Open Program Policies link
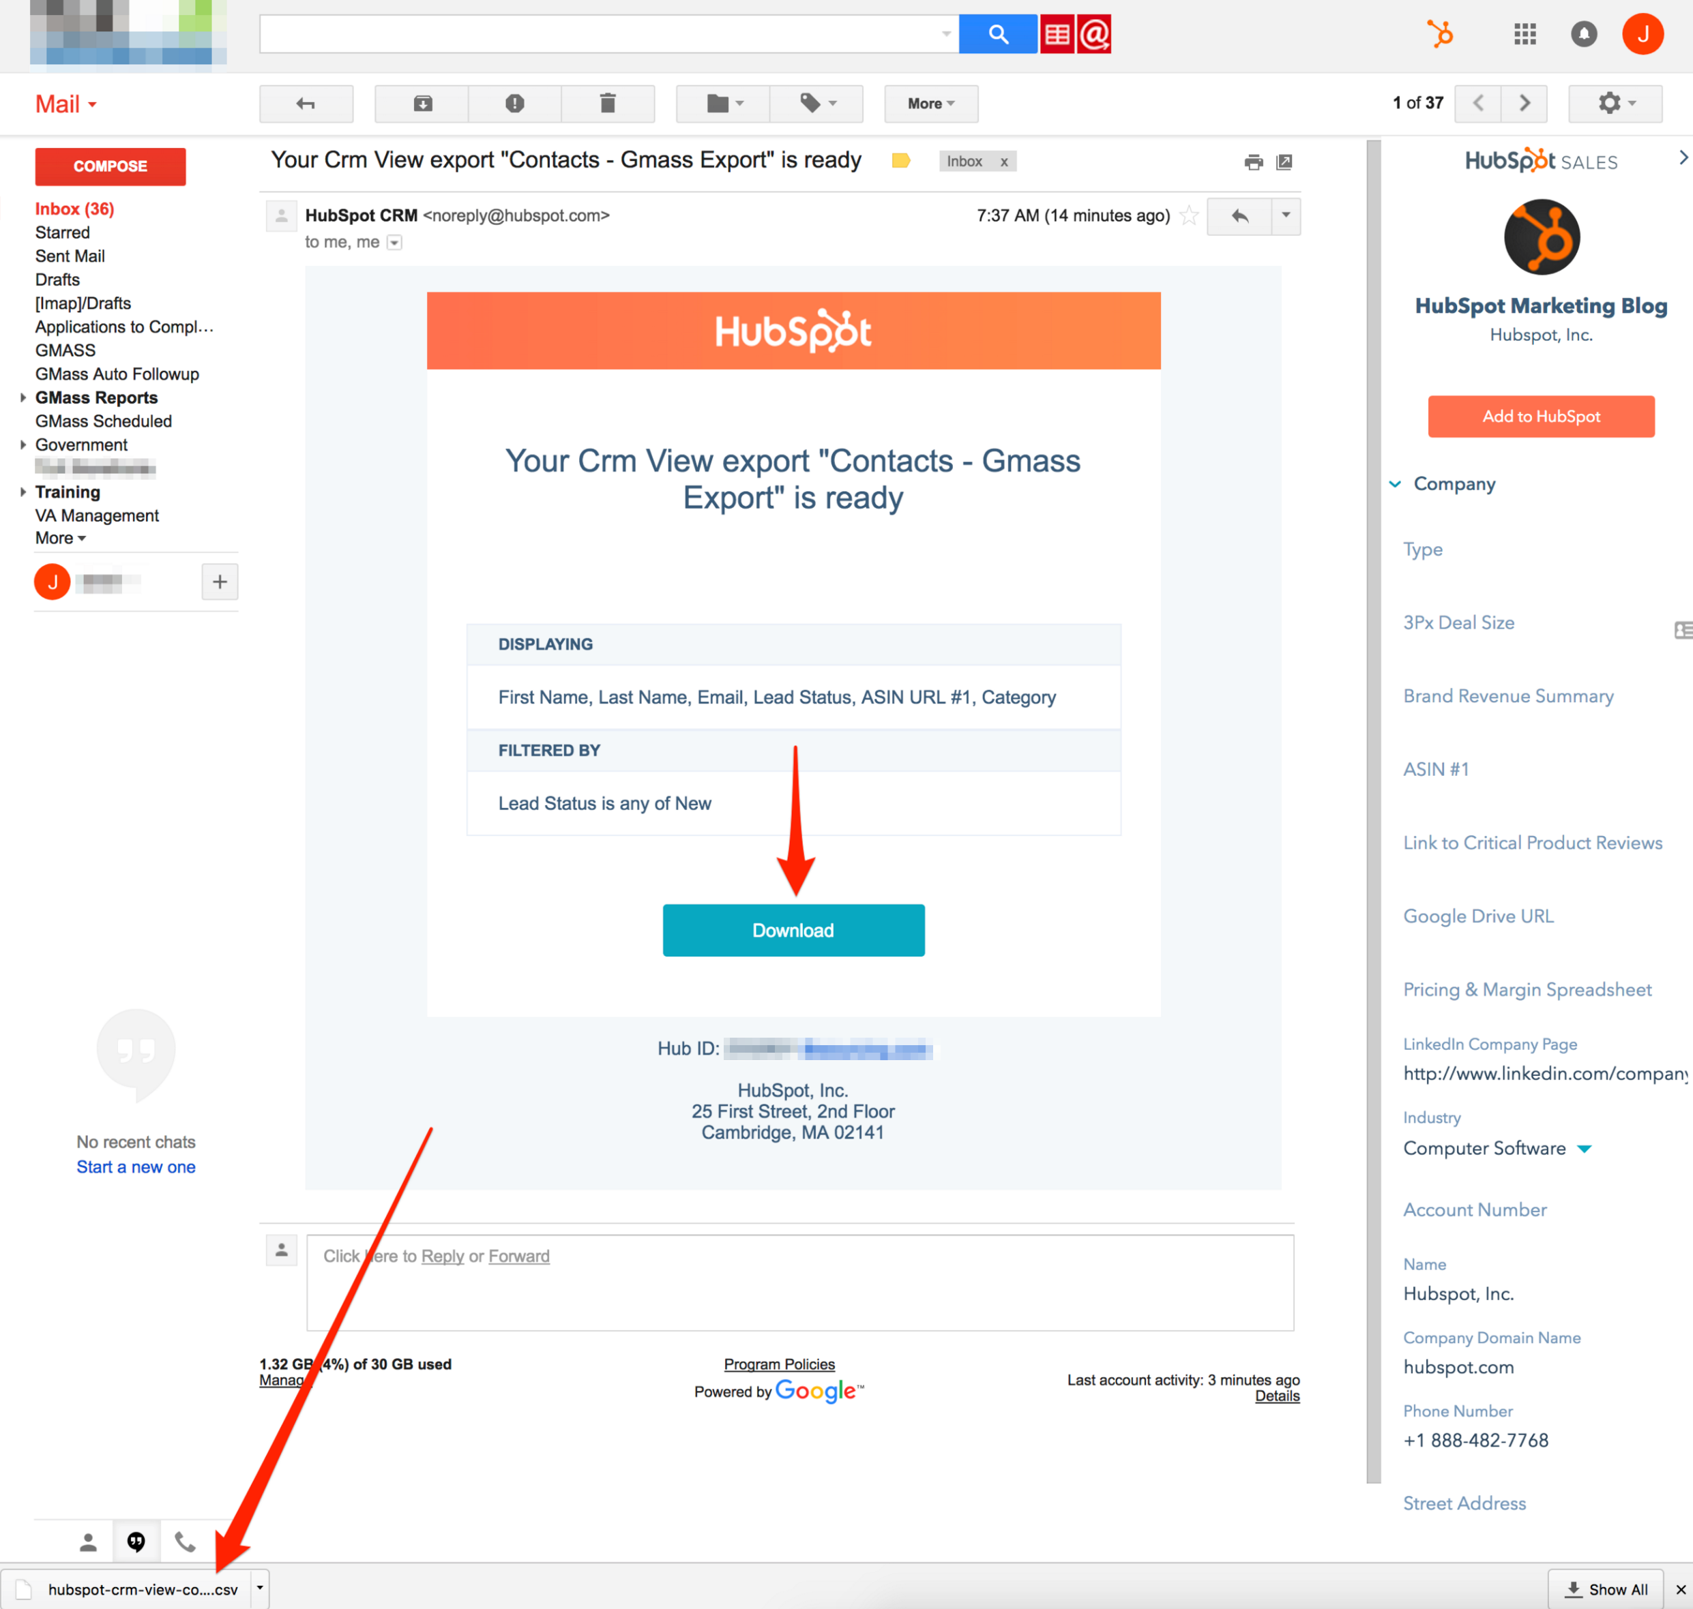This screenshot has height=1609, width=1693. 779,1364
